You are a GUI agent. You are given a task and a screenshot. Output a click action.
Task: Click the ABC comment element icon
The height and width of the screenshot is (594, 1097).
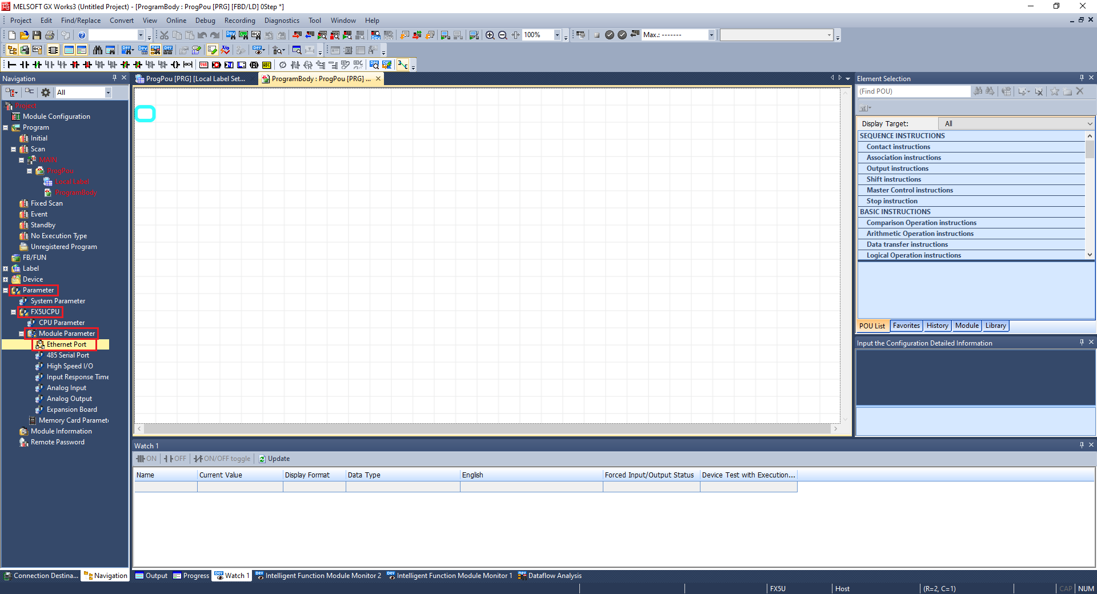[266, 65]
